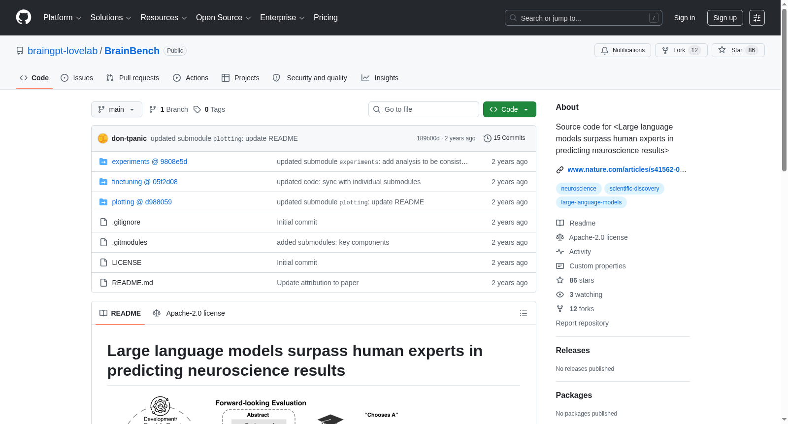The height and width of the screenshot is (424, 788).
Task: Switch to the Actions tab
Action: point(191,78)
